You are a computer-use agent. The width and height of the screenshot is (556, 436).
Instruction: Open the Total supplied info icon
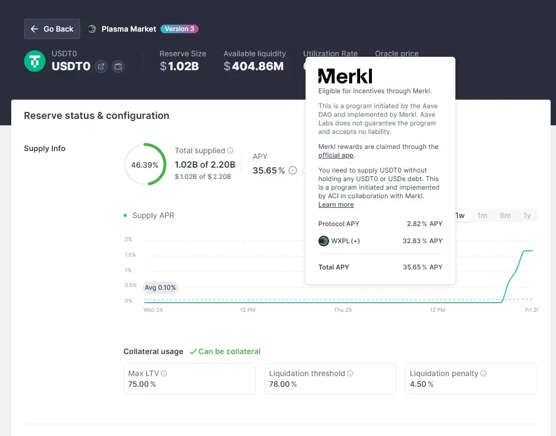[230, 151]
